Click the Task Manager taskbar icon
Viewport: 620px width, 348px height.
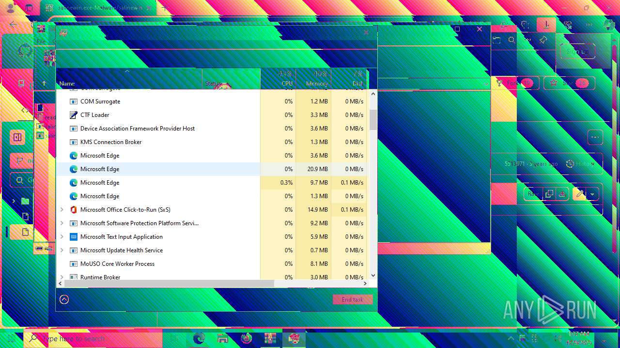[x=294, y=338]
